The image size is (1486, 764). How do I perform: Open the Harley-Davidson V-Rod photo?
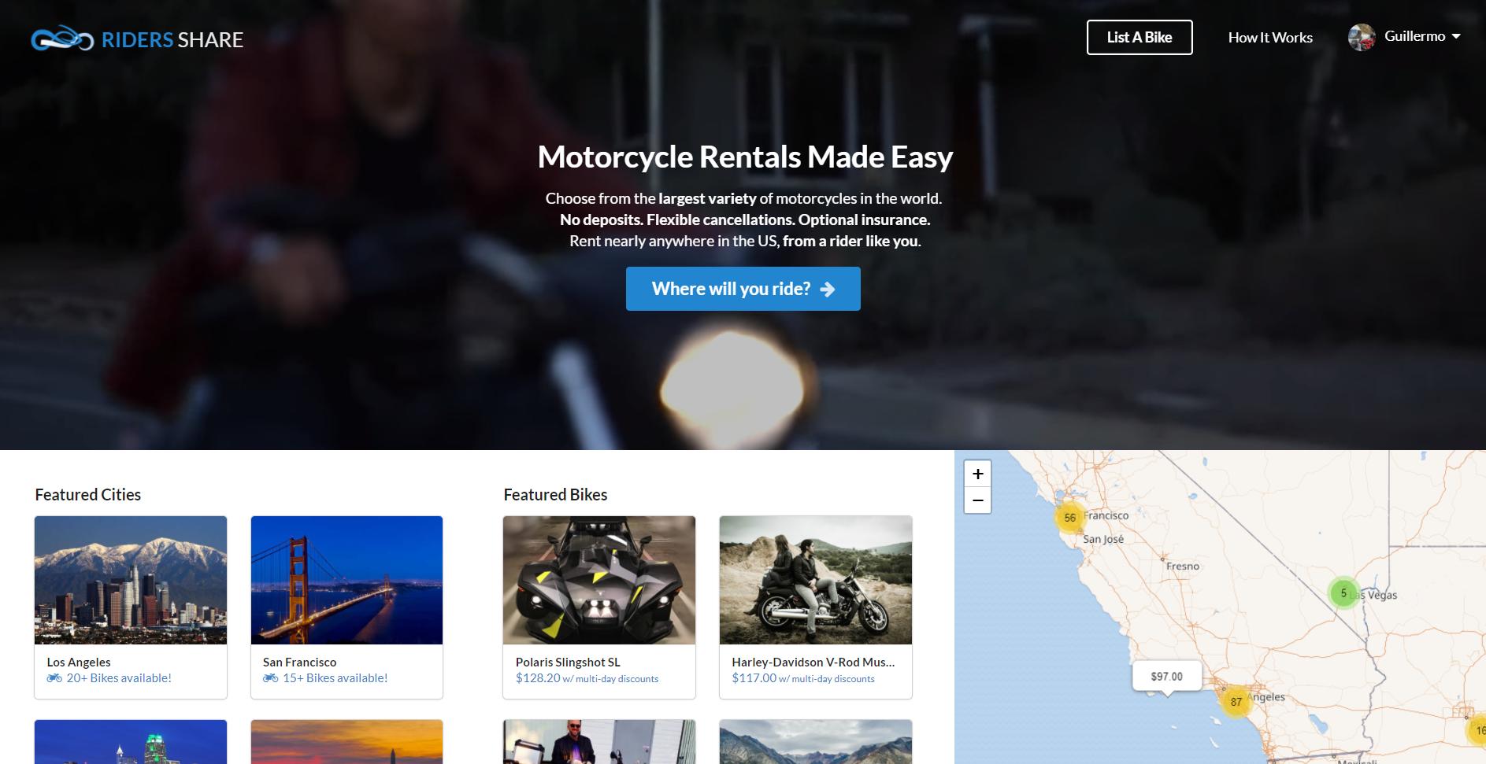point(816,580)
